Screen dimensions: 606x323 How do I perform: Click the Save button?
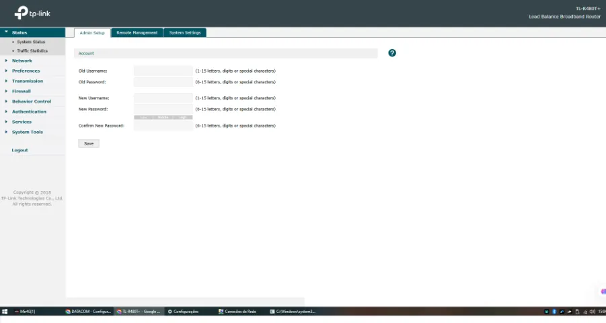click(x=89, y=143)
